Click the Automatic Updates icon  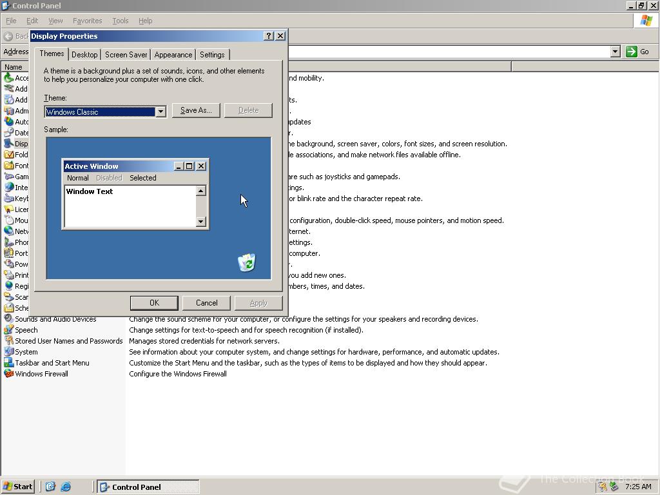point(8,122)
